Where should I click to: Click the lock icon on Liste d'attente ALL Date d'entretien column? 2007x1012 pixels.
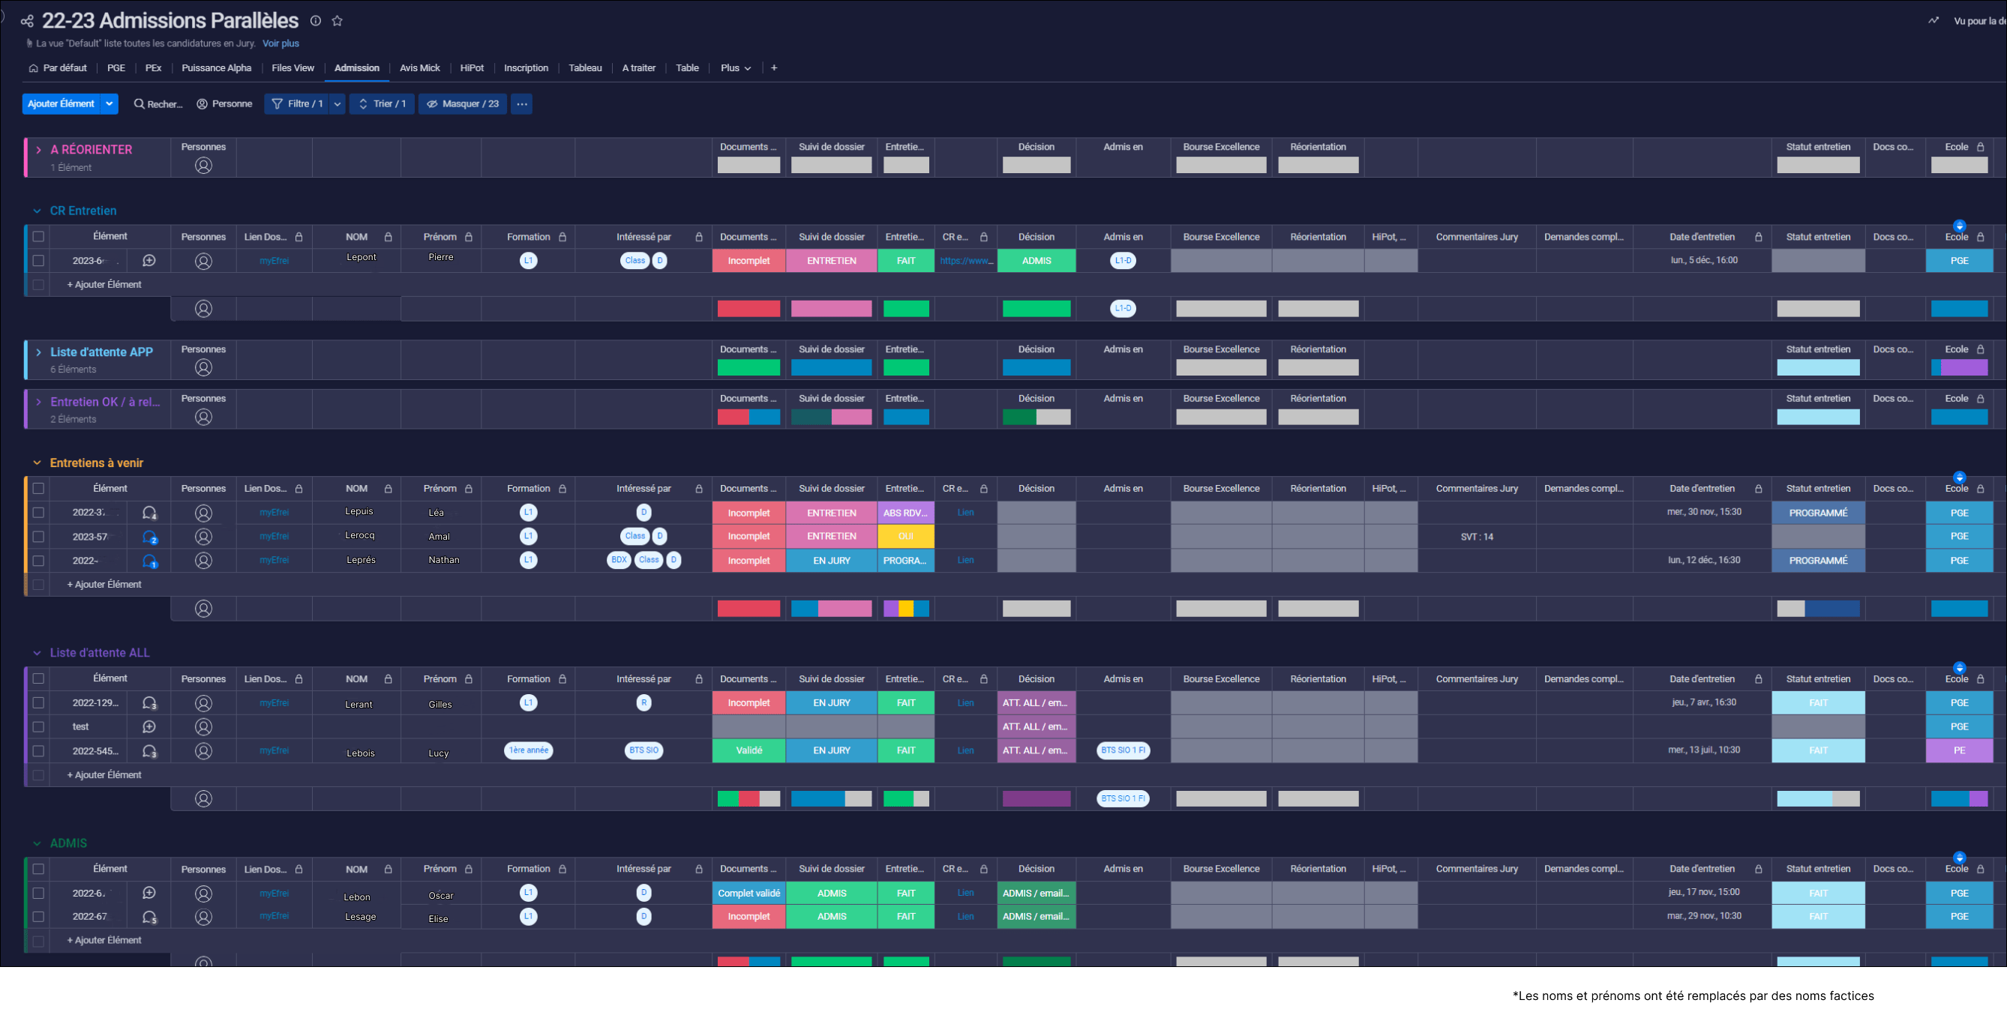[1759, 680]
